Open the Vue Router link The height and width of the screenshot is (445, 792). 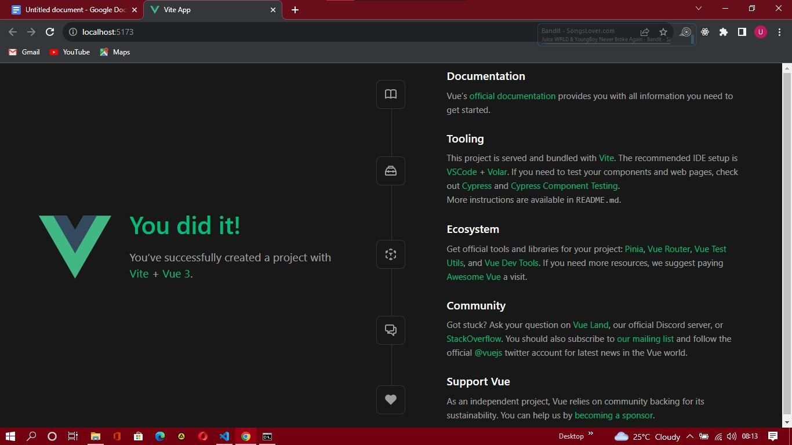pyautogui.click(x=669, y=249)
